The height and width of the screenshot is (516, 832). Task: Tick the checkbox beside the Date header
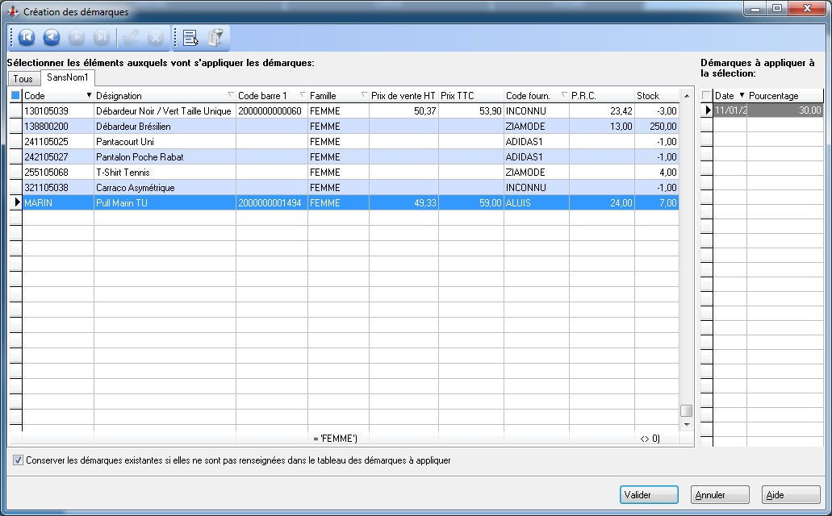[707, 96]
